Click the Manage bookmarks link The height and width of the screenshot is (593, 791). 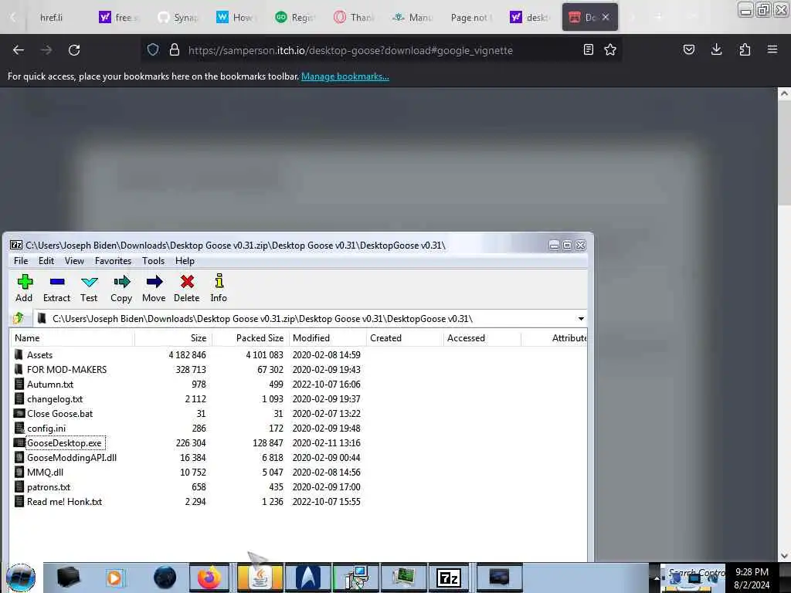pyautogui.click(x=345, y=76)
